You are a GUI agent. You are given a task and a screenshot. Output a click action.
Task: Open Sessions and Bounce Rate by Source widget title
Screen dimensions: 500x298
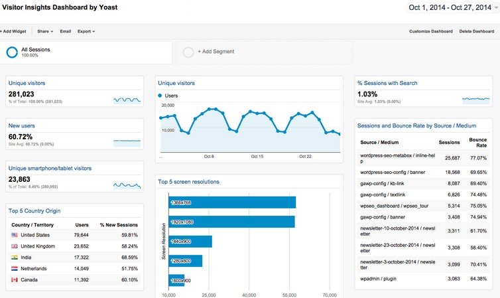[416, 125]
